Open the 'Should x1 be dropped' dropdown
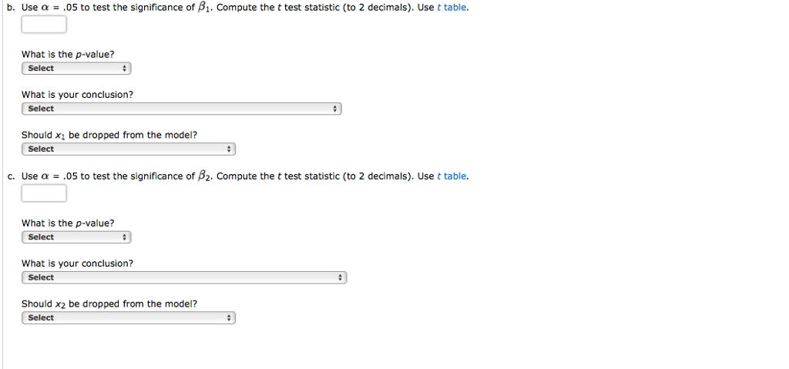The width and height of the screenshot is (789, 369). point(128,149)
